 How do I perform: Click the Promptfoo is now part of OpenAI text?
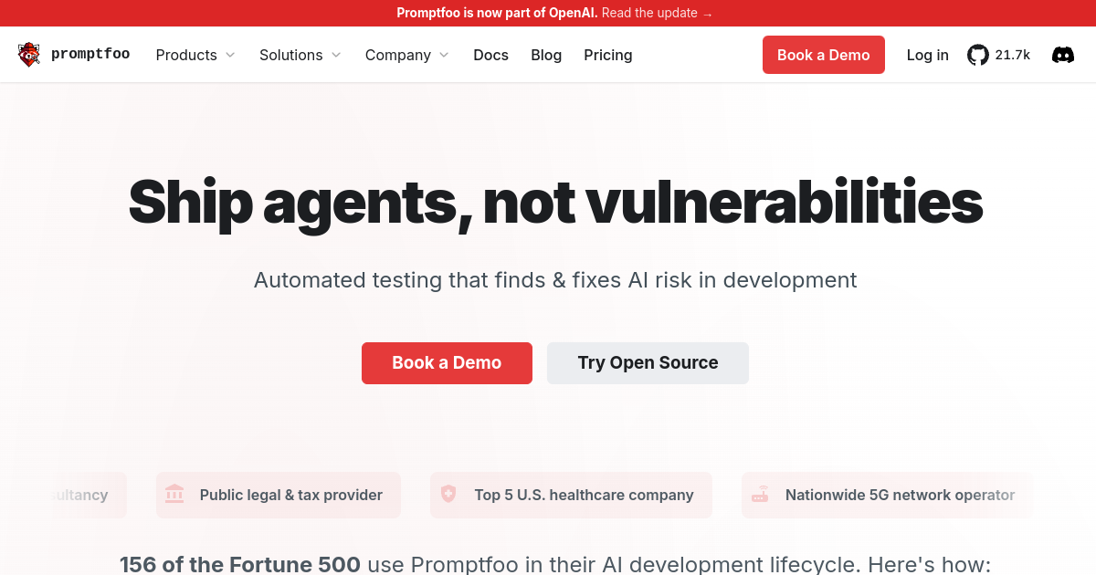497,13
